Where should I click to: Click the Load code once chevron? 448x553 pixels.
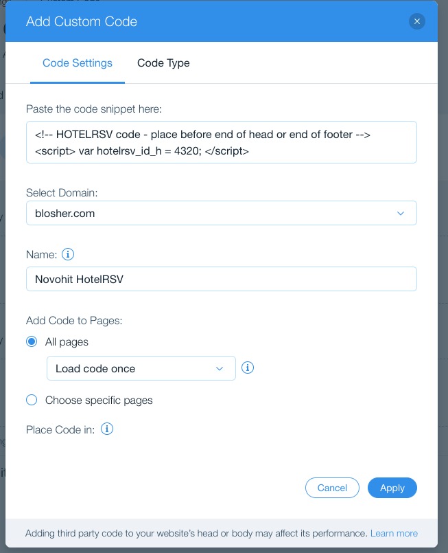(220, 368)
